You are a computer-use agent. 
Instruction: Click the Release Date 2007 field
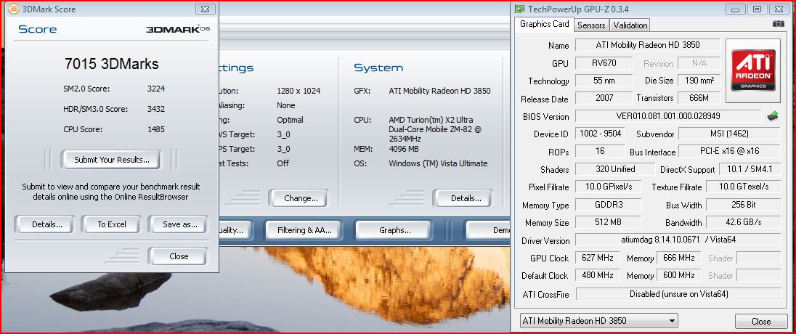604,98
